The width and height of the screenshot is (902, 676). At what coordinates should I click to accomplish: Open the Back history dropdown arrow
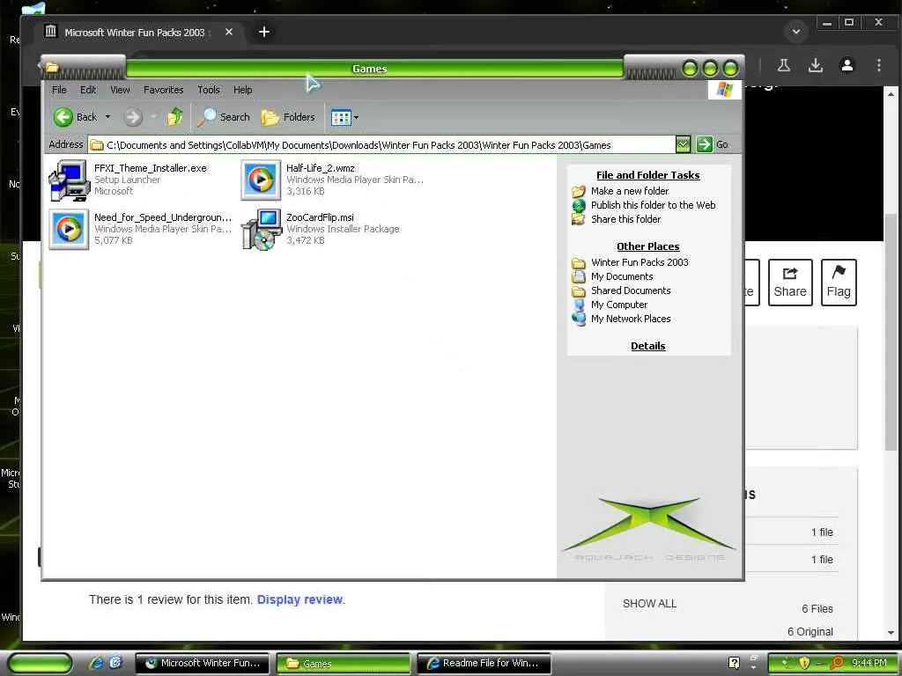coord(107,117)
